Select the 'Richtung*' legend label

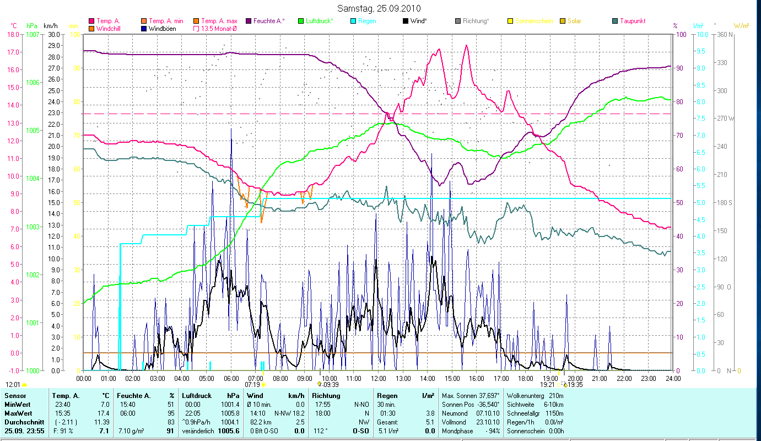(476, 21)
